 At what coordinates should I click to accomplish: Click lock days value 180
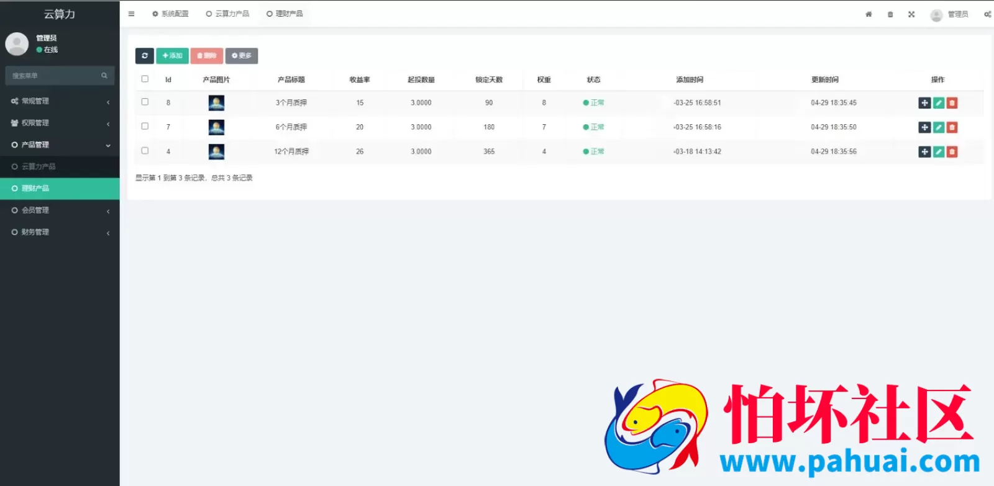[x=489, y=127]
